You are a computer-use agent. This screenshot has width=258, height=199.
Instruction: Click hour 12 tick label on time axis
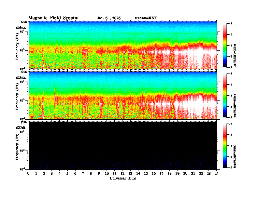pos(122,173)
